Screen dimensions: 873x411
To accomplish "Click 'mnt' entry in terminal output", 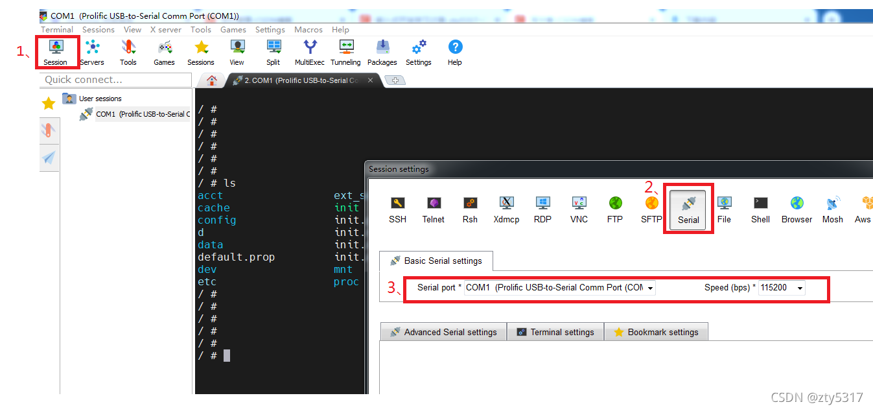I will pyautogui.click(x=343, y=269).
